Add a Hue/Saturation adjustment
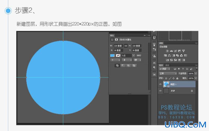Image resolution: width=209 pixels, height=131 pixels. pos(165,55)
